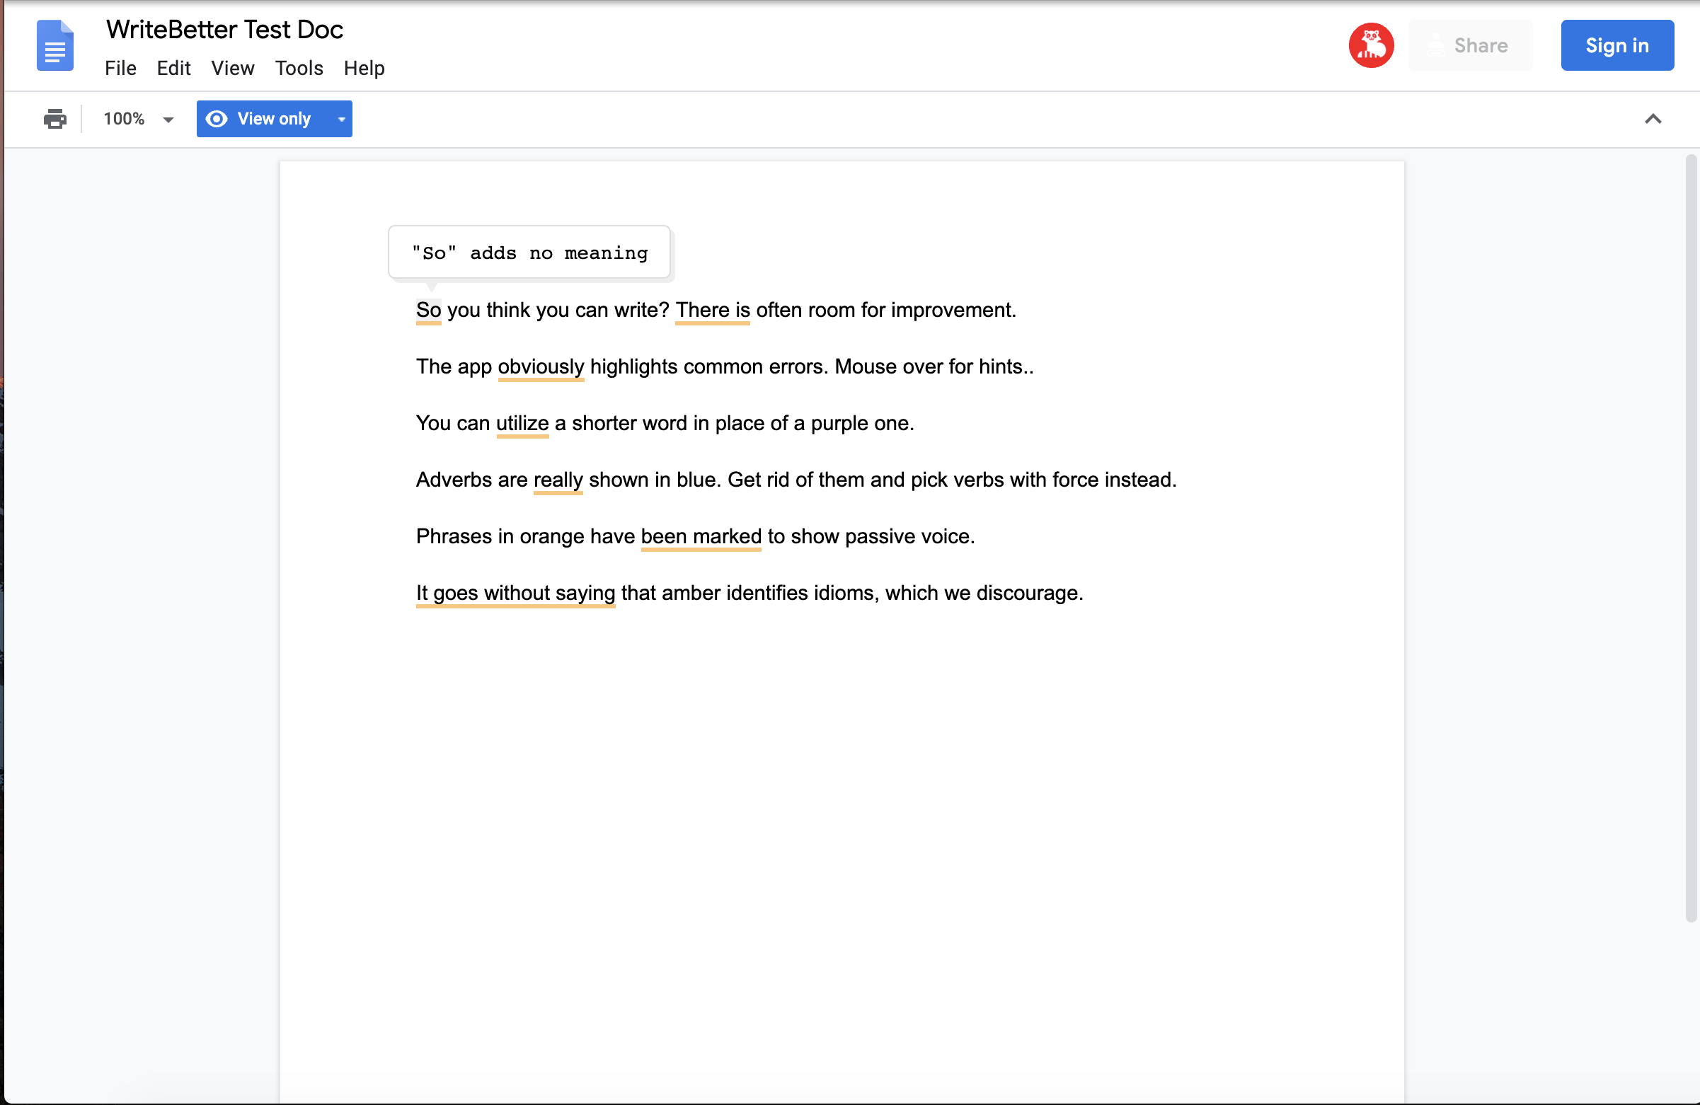Screen dimensions: 1700x1105
Task: Click the underlined word "obviously"
Action: 541,367
